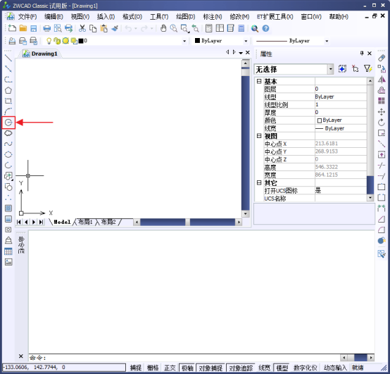Open the 无选择 selection dropdown
390x374 pixels.
pyautogui.click(x=294, y=69)
